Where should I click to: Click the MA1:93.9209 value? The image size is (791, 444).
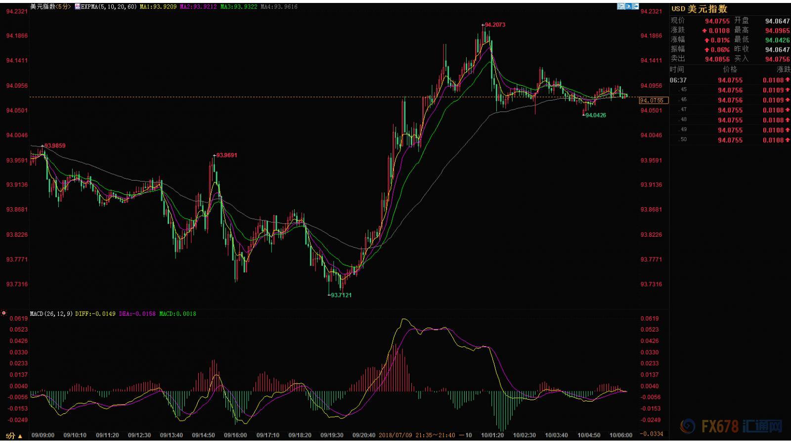[158, 7]
